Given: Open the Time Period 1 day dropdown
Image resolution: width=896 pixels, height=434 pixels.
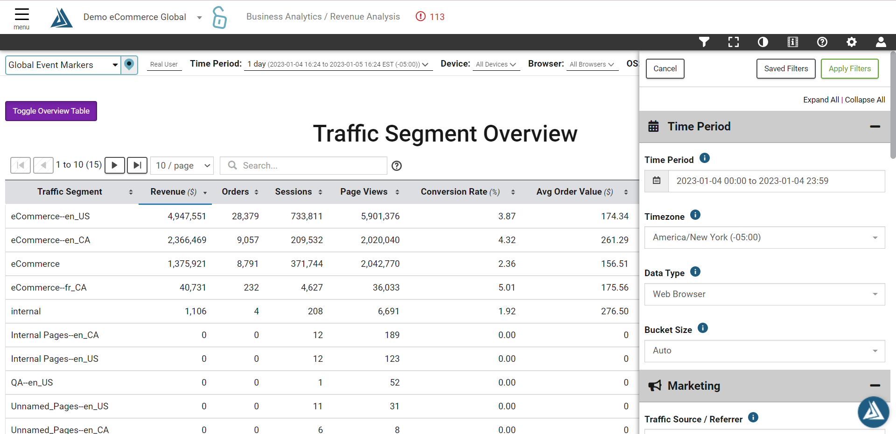Looking at the screenshot, I should pyautogui.click(x=338, y=64).
